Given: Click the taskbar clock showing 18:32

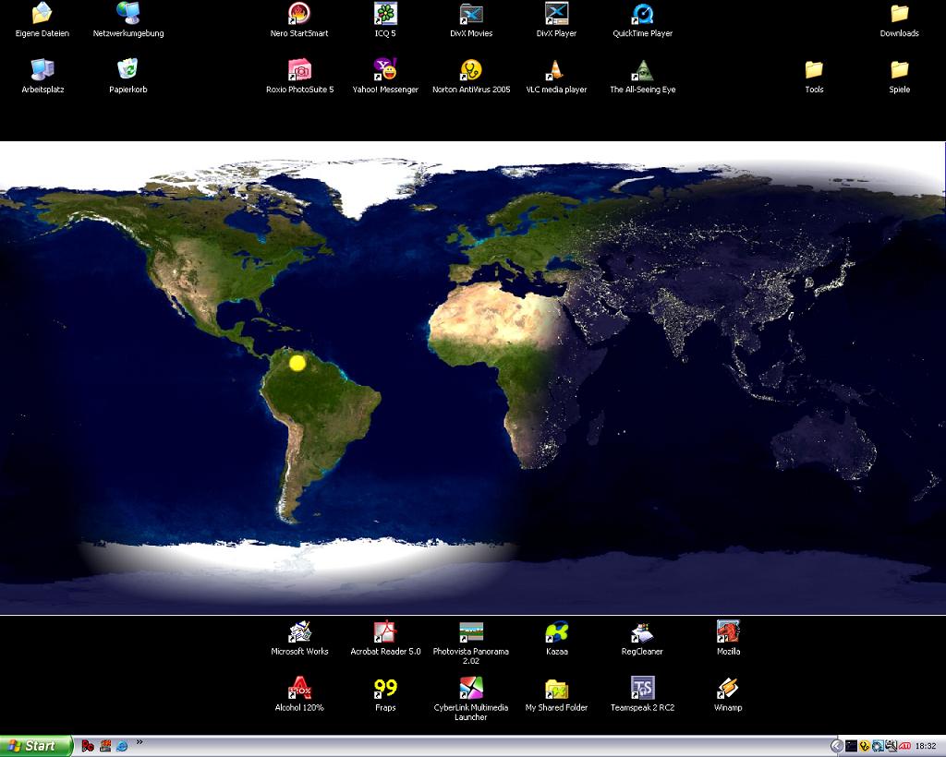Looking at the screenshot, I should [926, 746].
